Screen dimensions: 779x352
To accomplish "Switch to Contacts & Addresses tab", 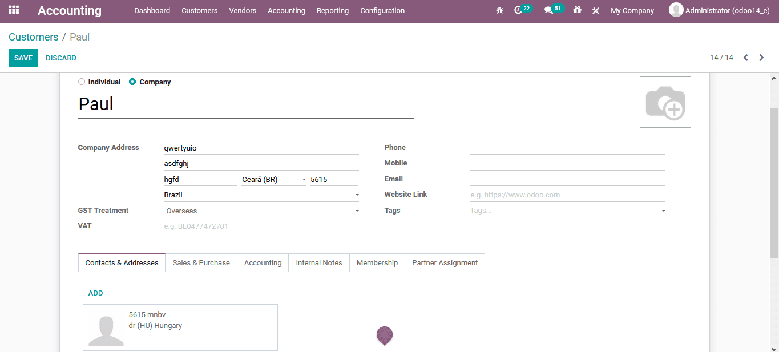I will tap(122, 262).
